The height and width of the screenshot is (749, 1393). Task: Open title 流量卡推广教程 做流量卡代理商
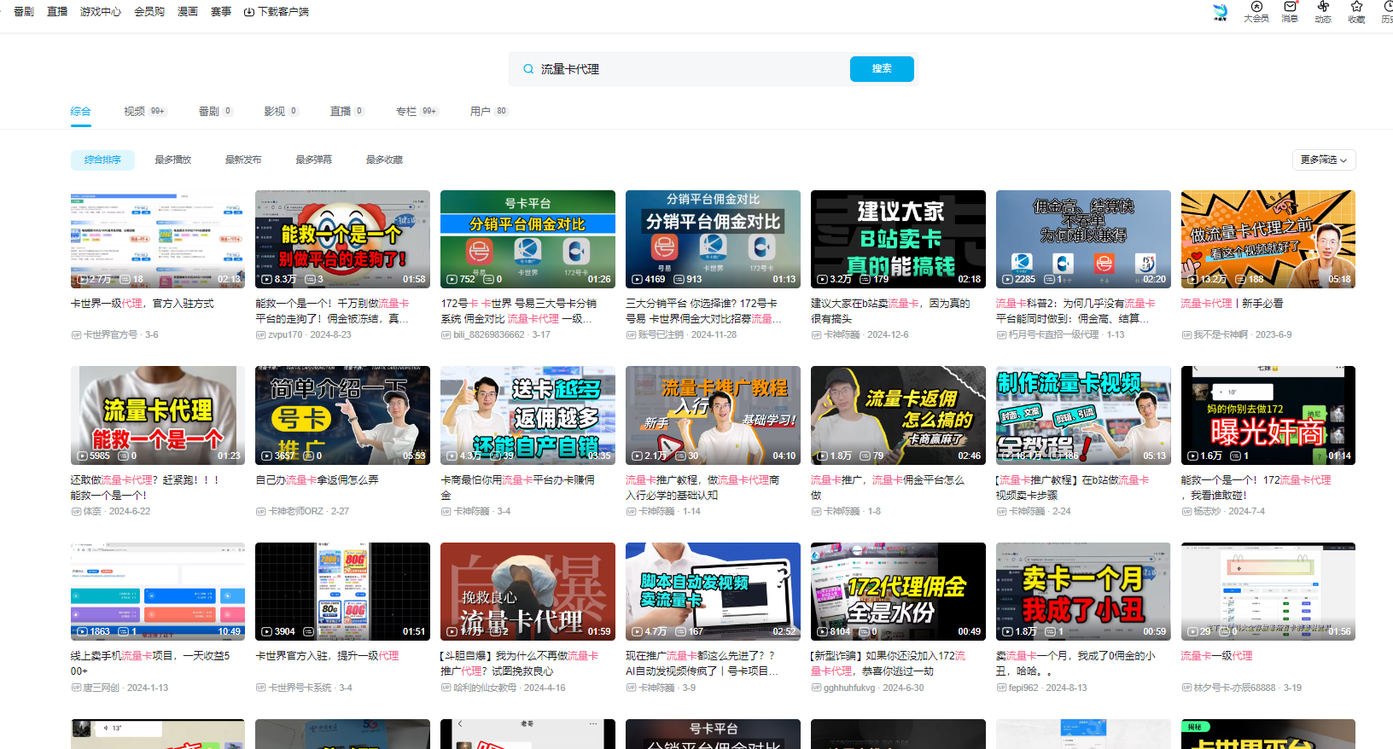[702, 488]
